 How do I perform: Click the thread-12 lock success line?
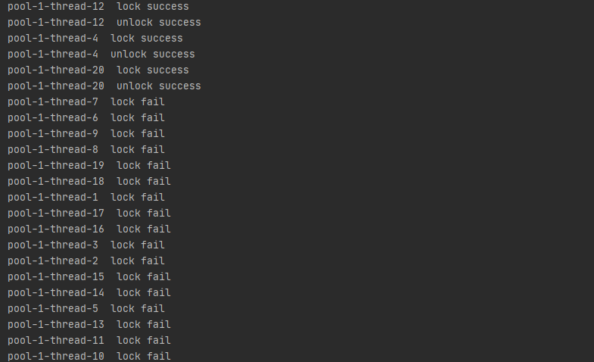[x=98, y=7]
